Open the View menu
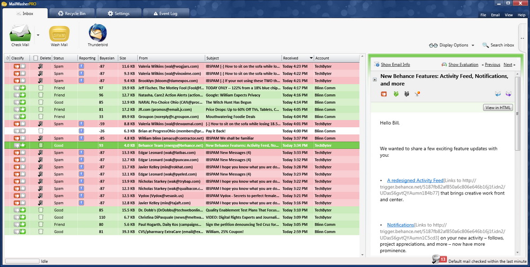Screen dimensions: 530x267 tap(509, 15)
